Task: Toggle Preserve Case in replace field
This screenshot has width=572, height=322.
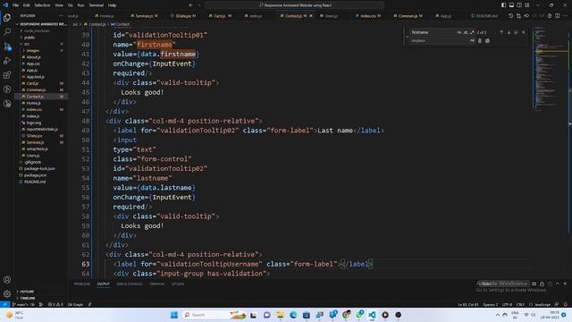Action: (472, 41)
